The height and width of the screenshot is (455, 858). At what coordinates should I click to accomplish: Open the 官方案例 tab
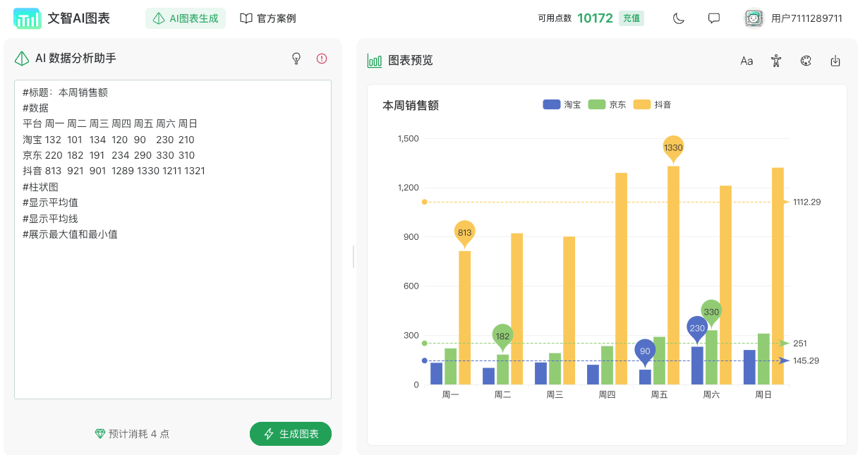click(268, 18)
